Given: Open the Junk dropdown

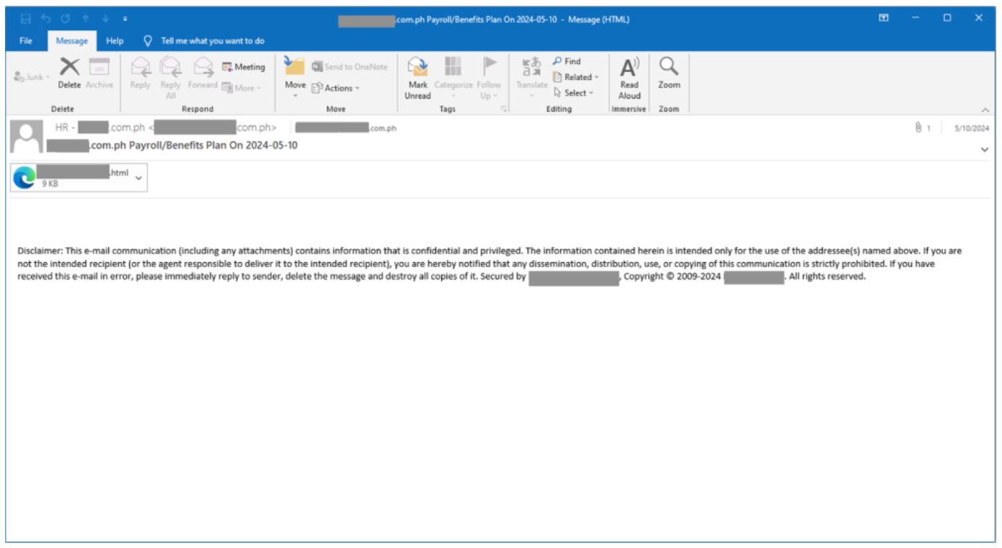Looking at the screenshot, I should tap(32, 77).
